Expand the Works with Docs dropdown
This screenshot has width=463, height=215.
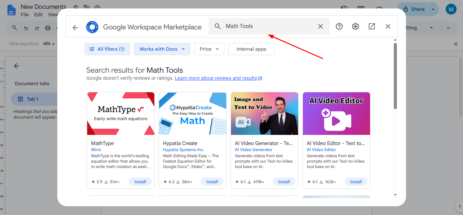[162, 49]
